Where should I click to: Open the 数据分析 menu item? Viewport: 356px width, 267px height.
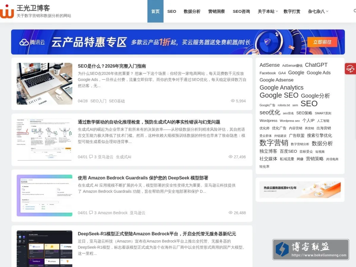coord(192,11)
